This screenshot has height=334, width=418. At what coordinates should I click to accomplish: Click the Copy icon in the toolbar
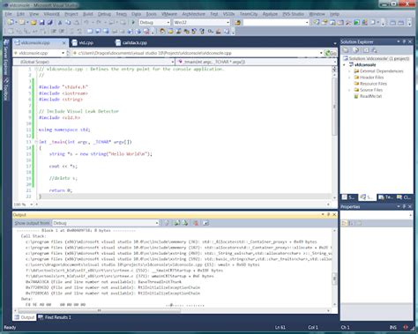click(x=68, y=22)
